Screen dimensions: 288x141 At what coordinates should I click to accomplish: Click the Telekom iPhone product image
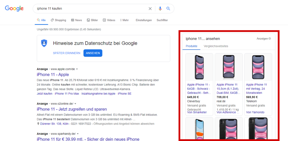pos(258,67)
